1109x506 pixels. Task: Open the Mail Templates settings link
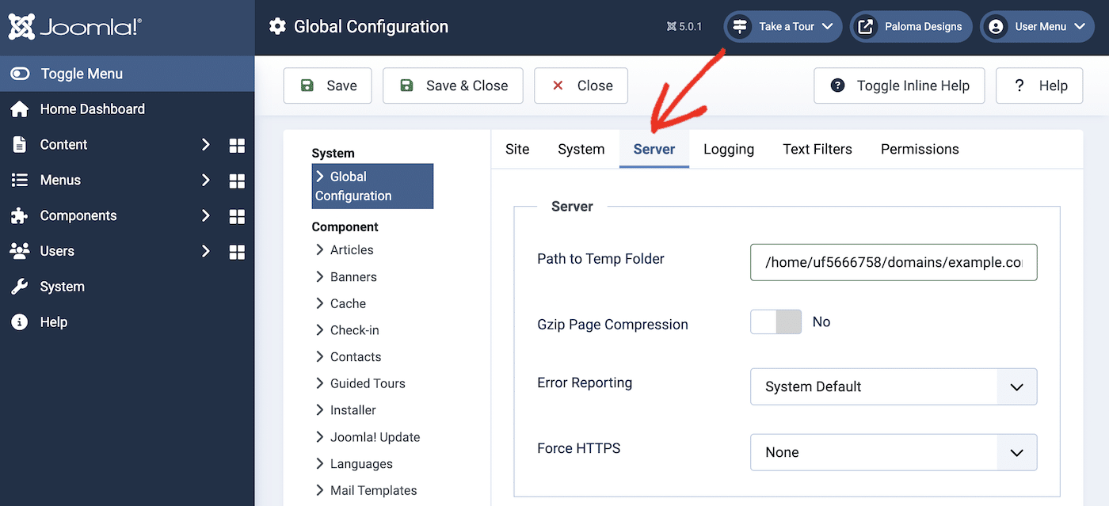coord(373,490)
